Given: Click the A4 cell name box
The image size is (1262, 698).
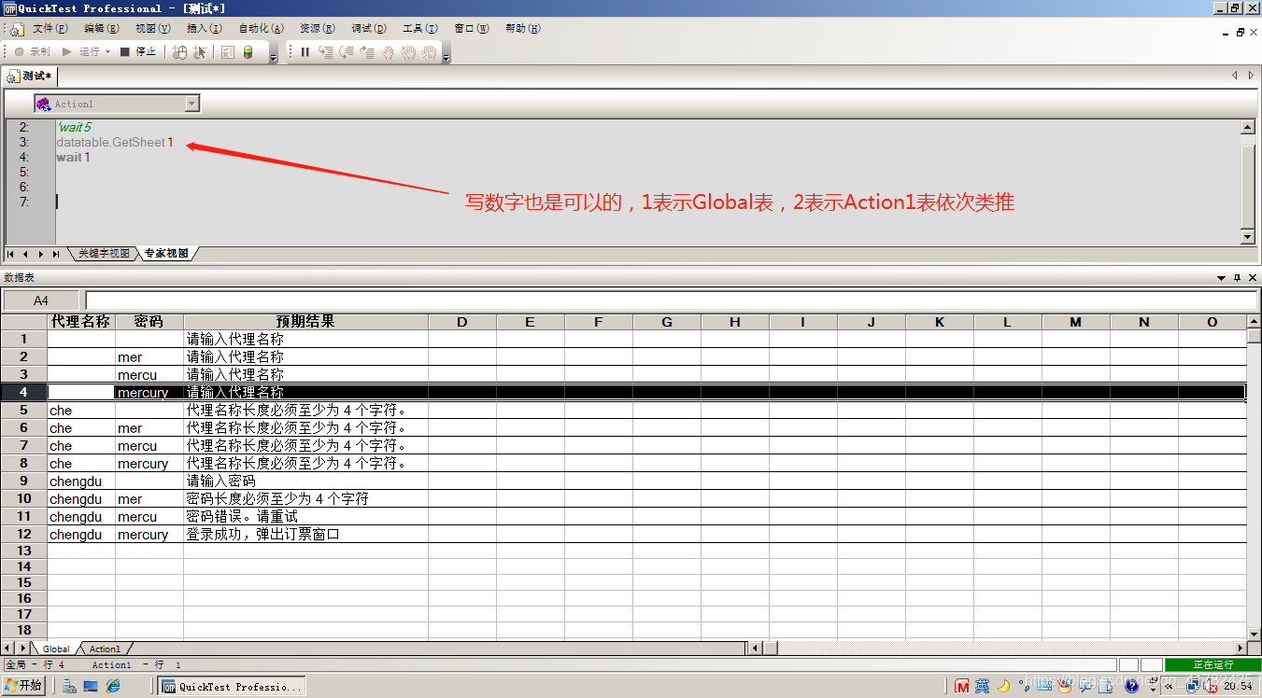Looking at the screenshot, I should pos(41,300).
